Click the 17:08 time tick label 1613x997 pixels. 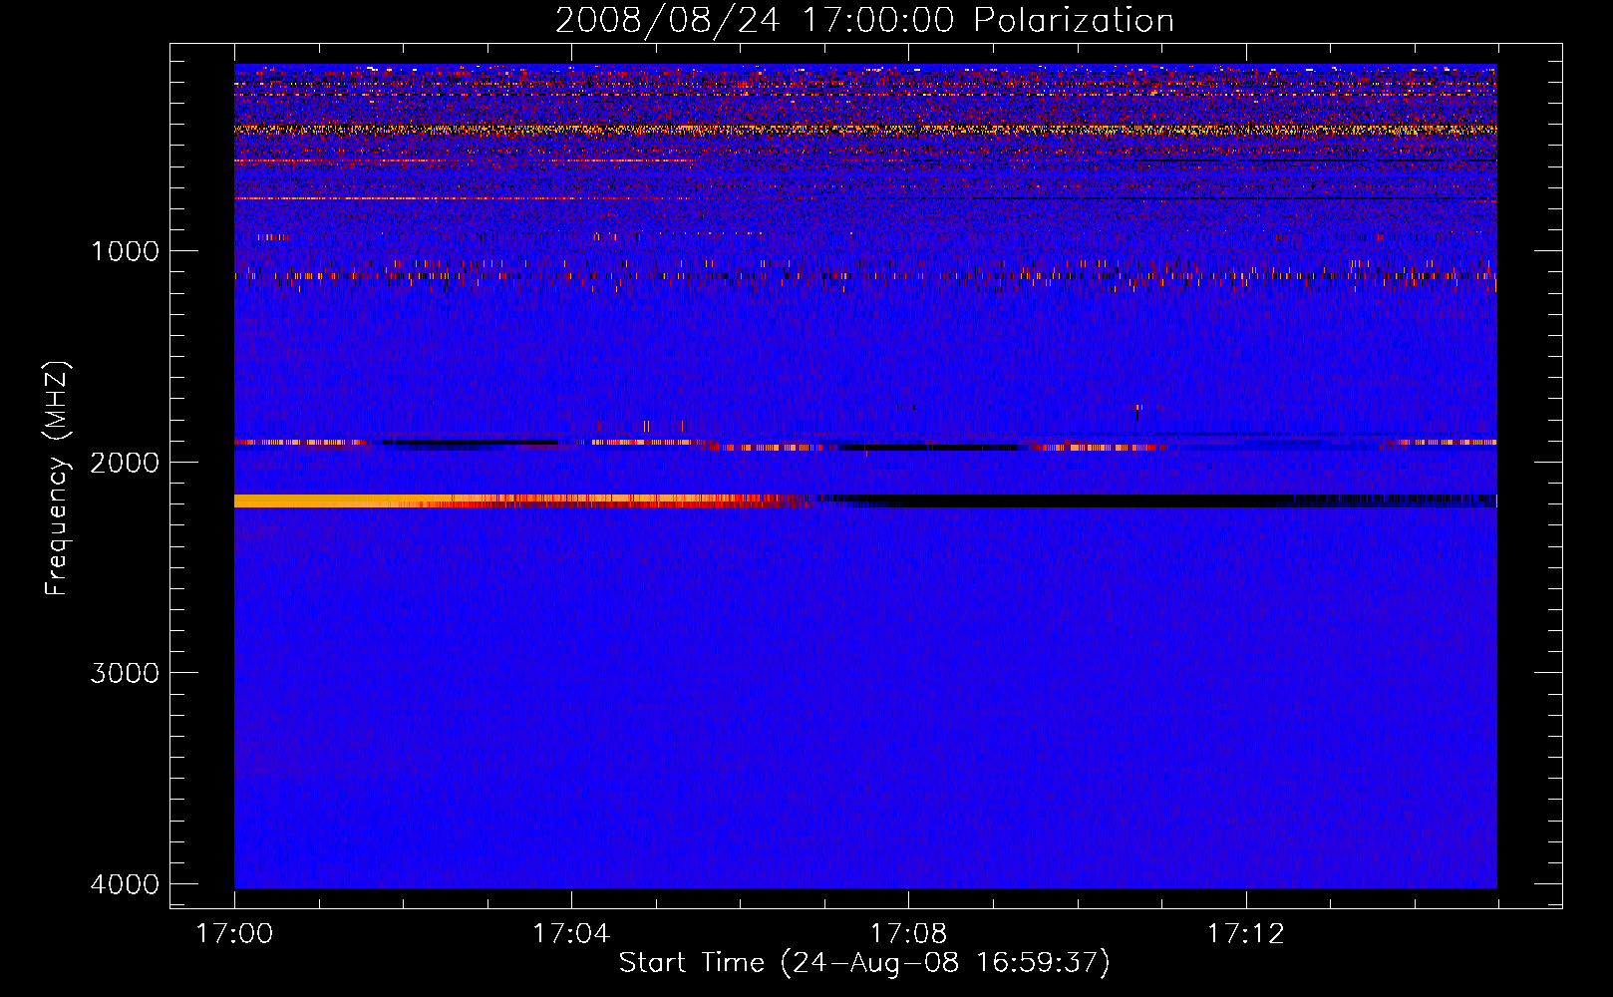908,934
